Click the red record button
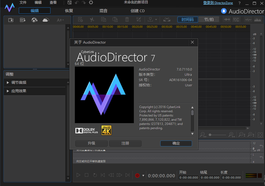 pos(137,175)
